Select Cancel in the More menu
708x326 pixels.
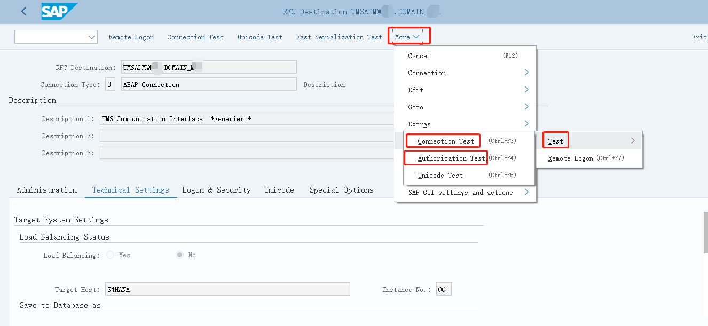pos(419,56)
